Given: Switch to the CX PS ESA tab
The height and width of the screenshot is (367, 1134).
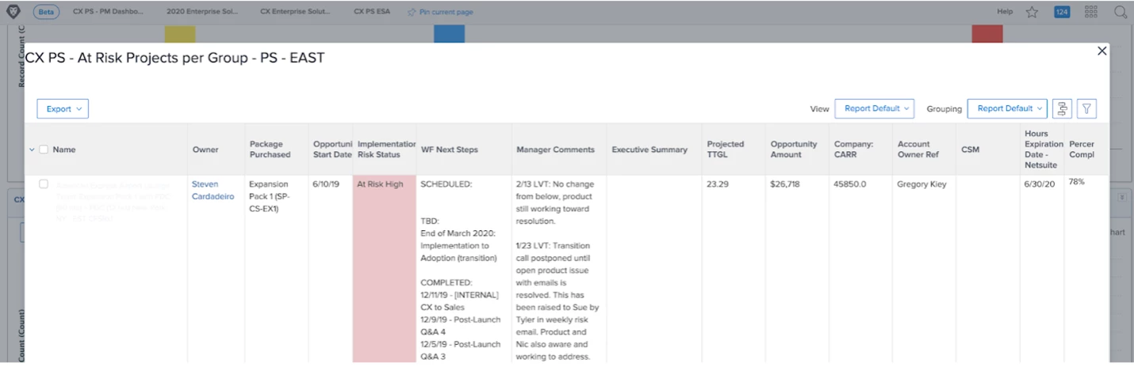Looking at the screenshot, I should 372,13.
